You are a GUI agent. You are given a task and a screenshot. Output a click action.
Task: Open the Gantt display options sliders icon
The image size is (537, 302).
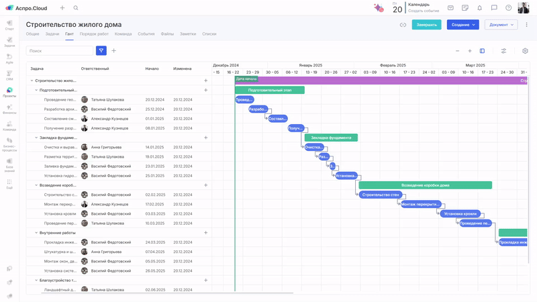(503, 50)
